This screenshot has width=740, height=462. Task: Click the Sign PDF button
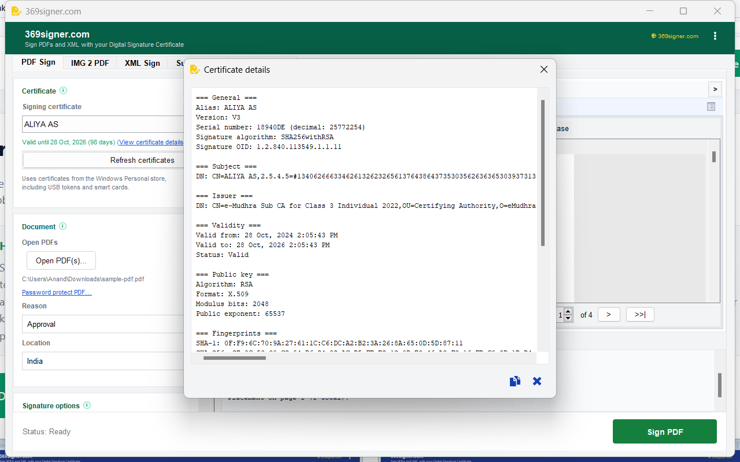pyautogui.click(x=665, y=431)
